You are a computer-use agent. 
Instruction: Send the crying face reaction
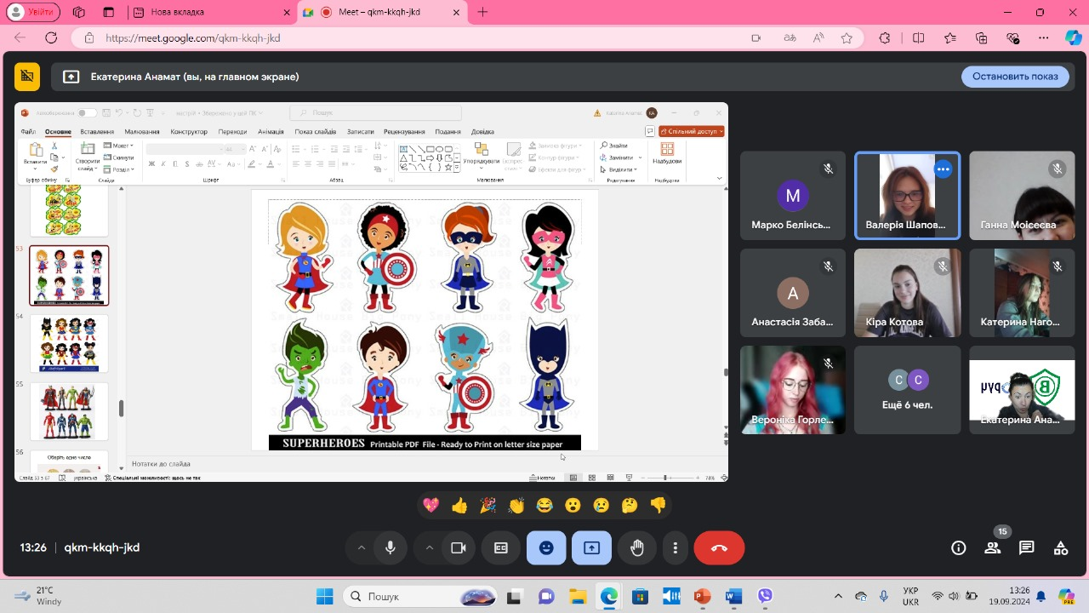(x=601, y=505)
